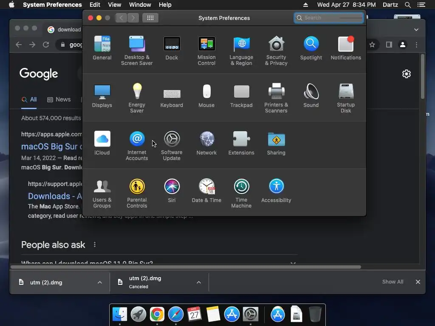
Task: Open the Help menu
Action: coord(165,5)
